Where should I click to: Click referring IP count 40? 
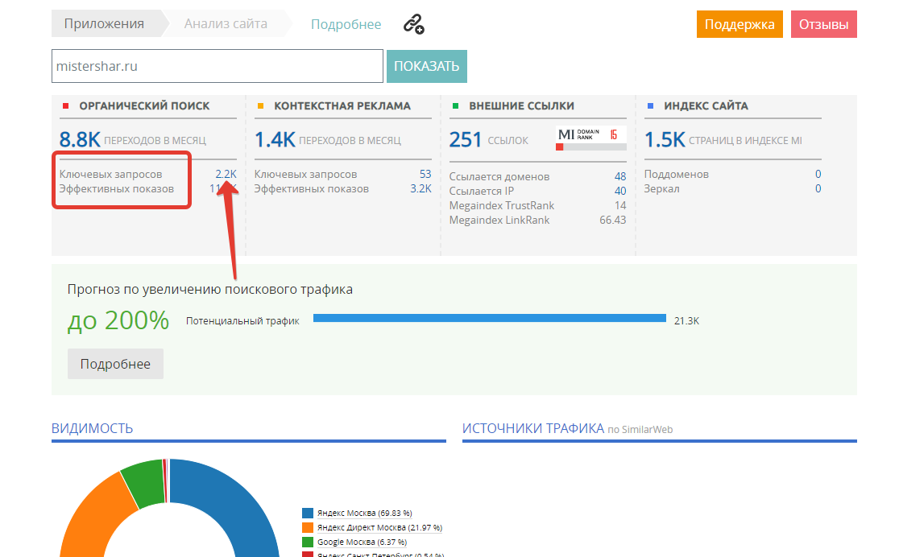(x=620, y=191)
